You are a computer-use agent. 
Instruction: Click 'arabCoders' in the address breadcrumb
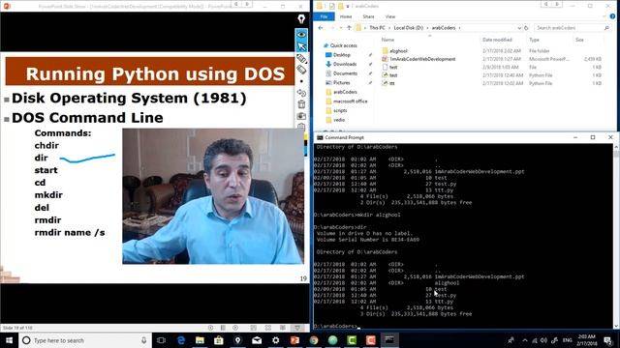coord(444,28)
